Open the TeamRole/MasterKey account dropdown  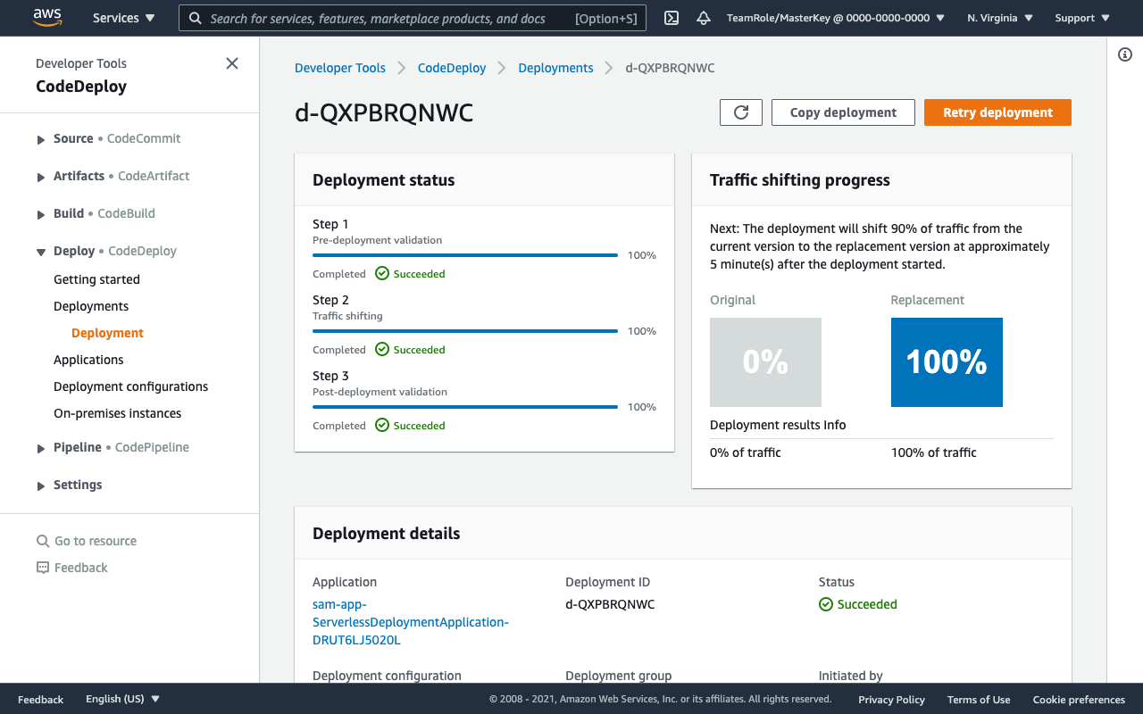836,18
